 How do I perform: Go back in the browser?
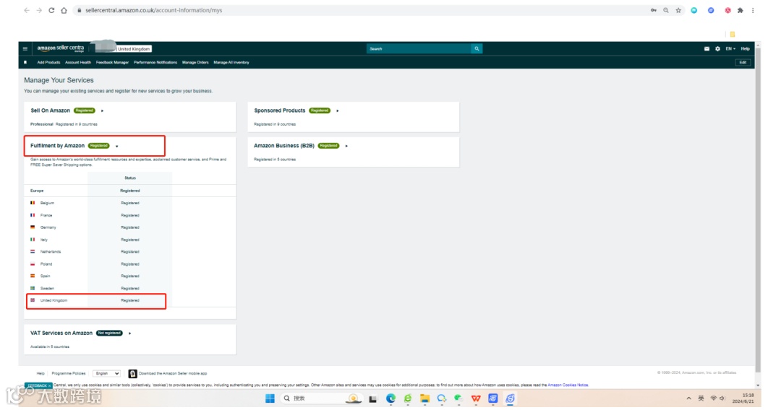[x=27, y=10]
